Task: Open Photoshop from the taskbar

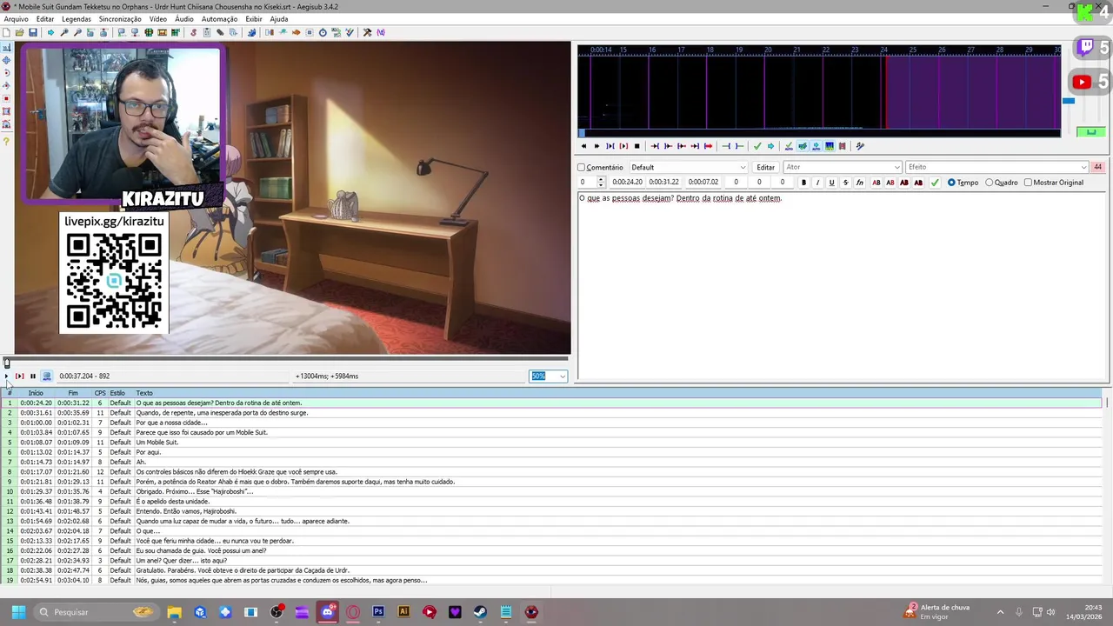Action: pyautogui.click(x=378, y=612)
